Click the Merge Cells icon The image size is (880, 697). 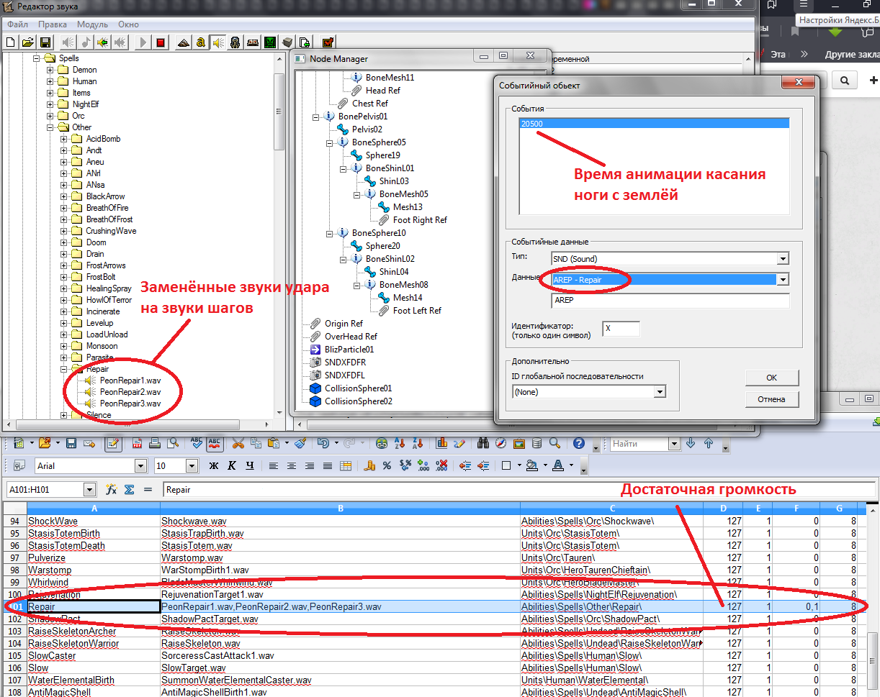[346, 466]
